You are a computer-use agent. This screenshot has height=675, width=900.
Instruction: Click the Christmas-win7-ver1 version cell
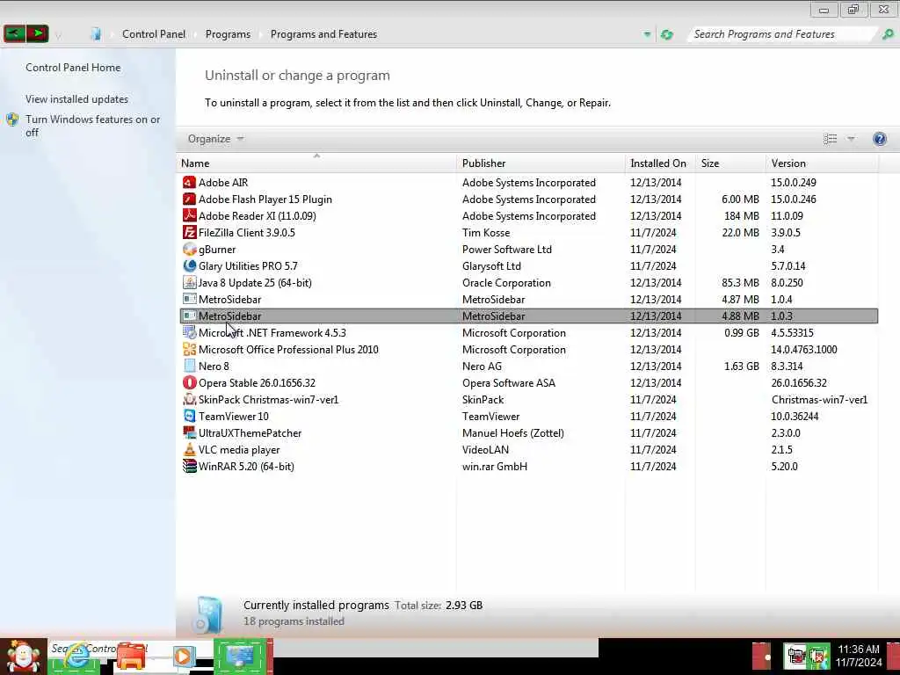pyautogui.click(x=820, y=400)
